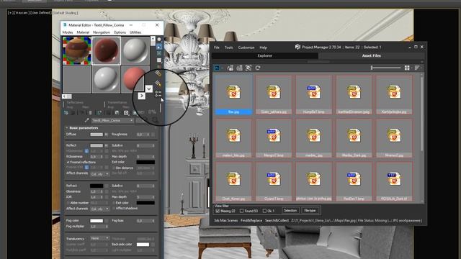The image size is (461, 259).
Task: Open the Tools menu in Project Manager
Action: pyautogui.click(x=229, y=47)
